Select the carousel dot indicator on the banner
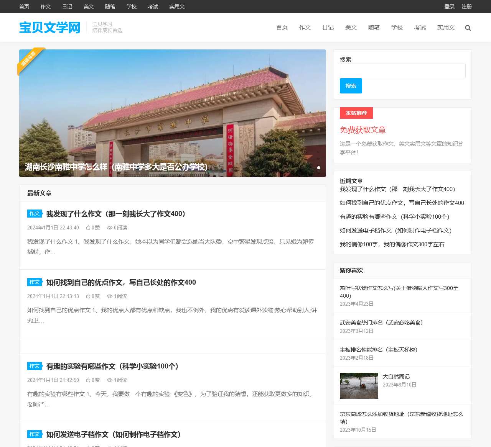Image resolution: width=491 pixels, height=447 pixels. click(318, 168)
